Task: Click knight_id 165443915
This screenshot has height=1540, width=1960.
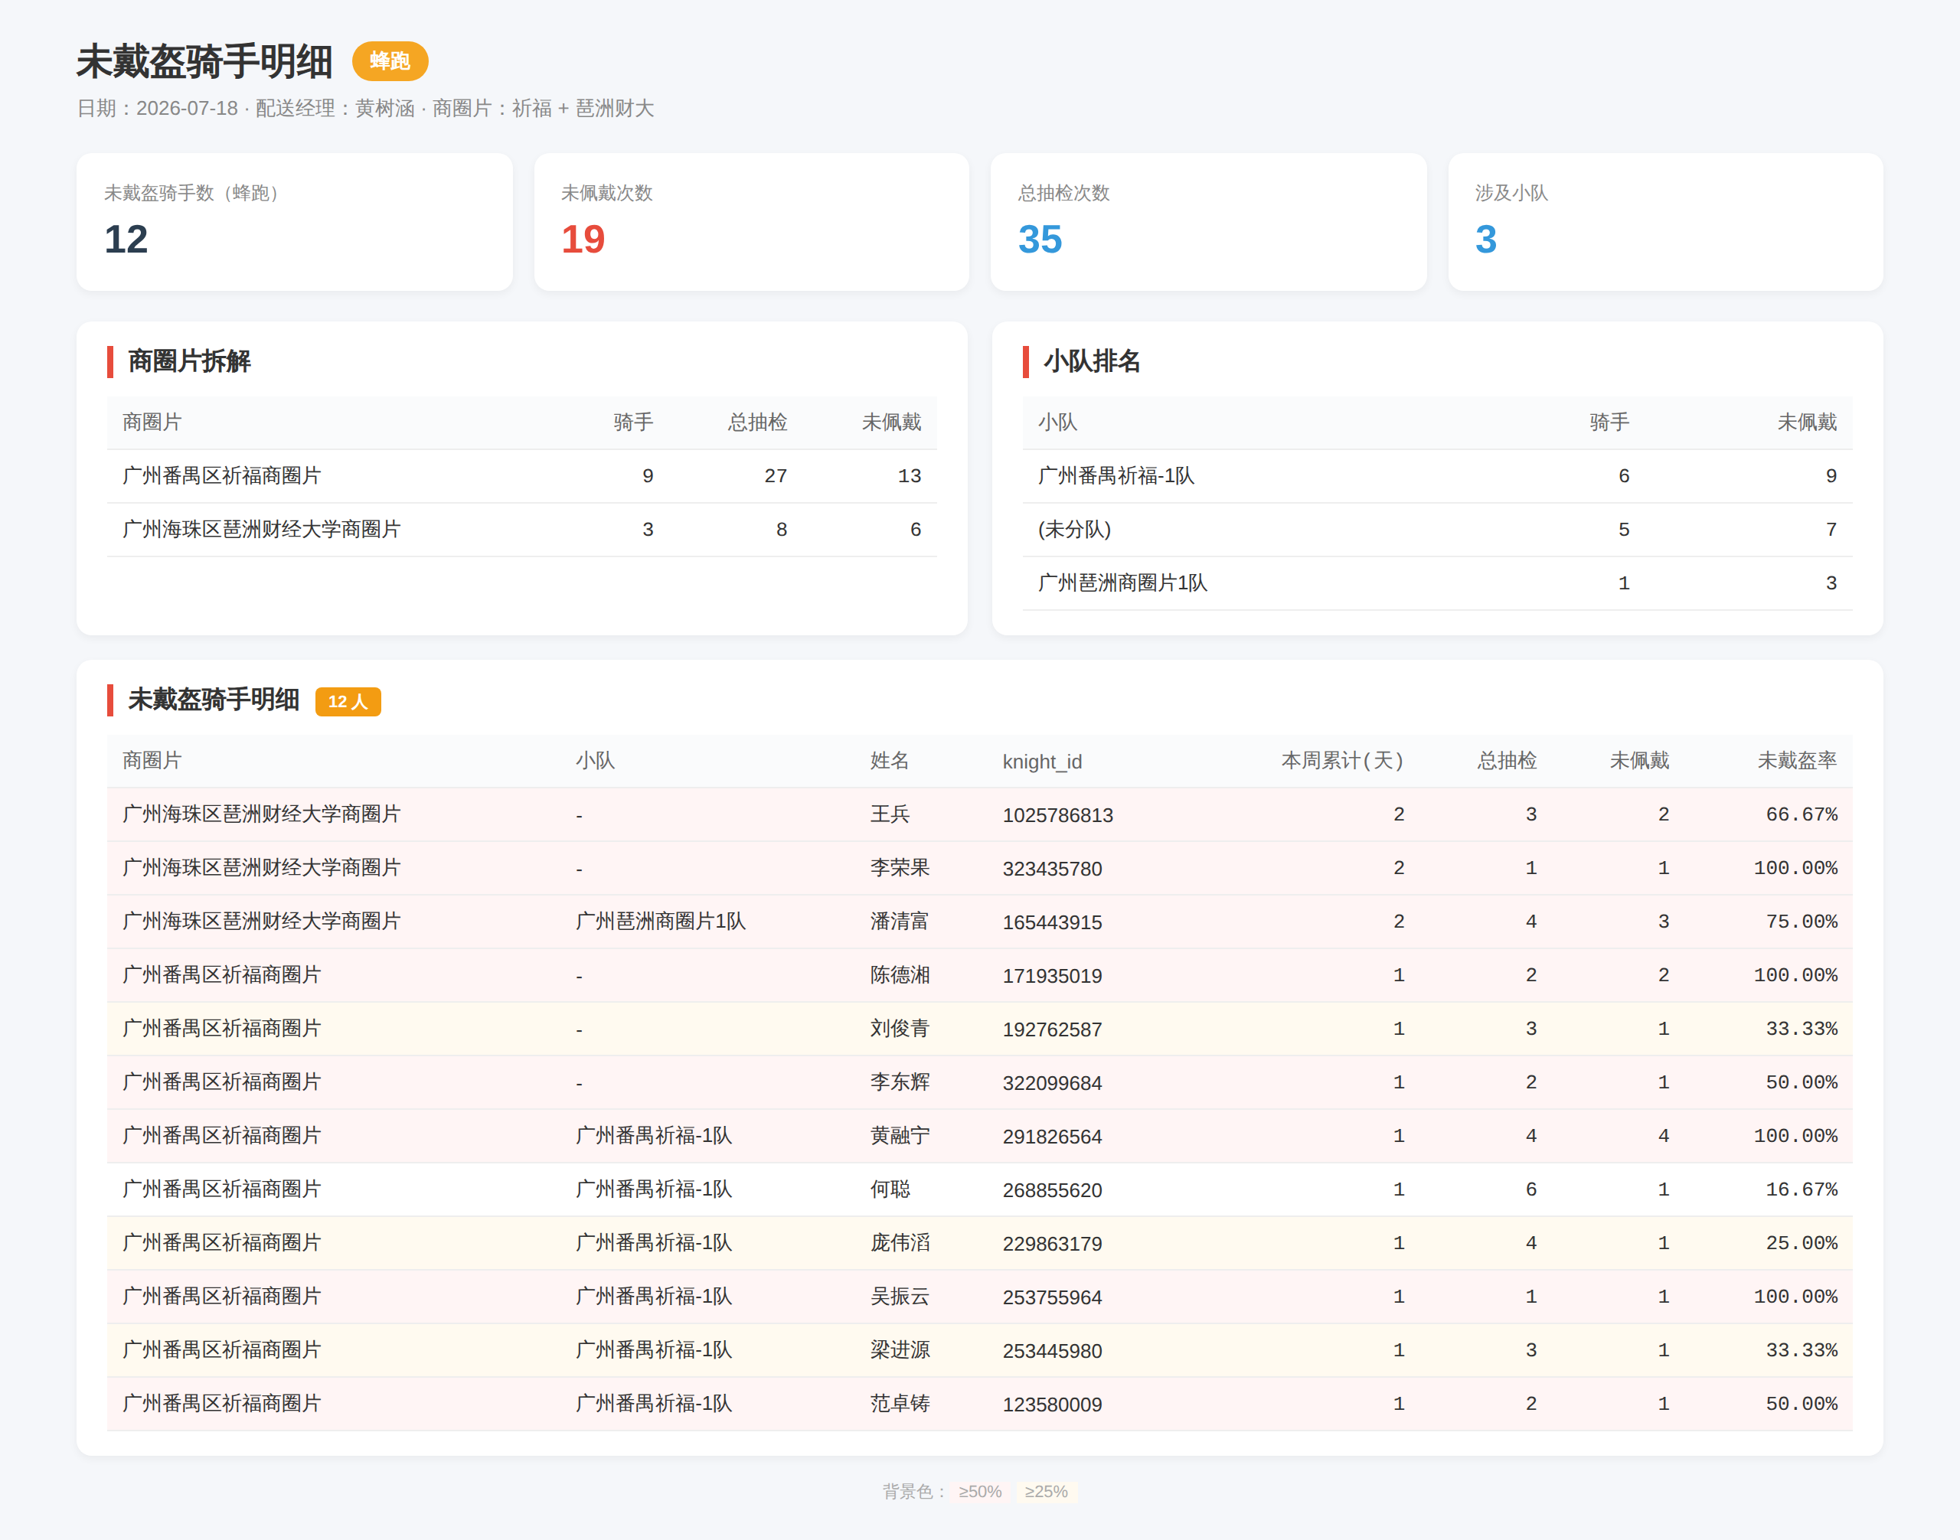Action: (x=1052, y=922)
